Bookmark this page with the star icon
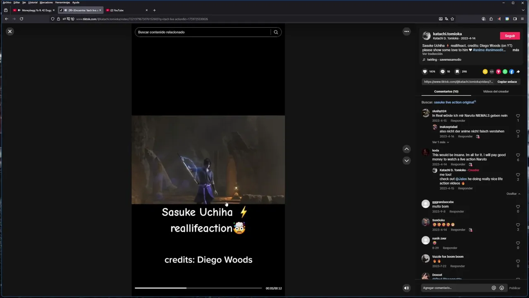Screen dimensions: 529x298 (x=452, y=19)
